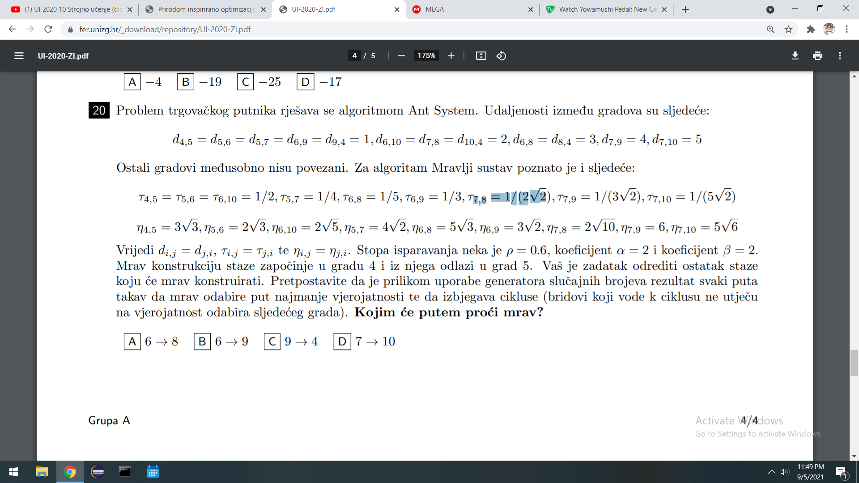Viewport: 859px width, 483px height.
Task: Click answer D 7 → 10 of question 20
Action: pos(365,342)
